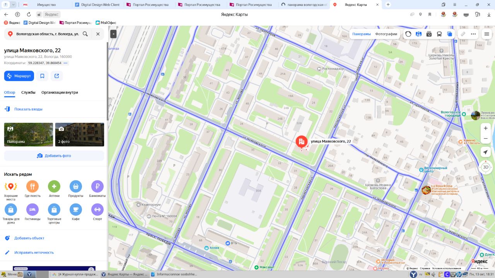The width and height of the screenshot is (495, 278).
Task: Search nearby Аптеки
Action: [x=54, y=190]
